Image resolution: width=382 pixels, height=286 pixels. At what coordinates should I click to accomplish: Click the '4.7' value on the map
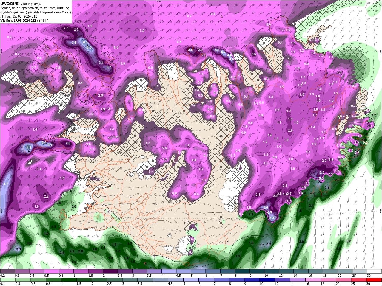tap(6, 184)
